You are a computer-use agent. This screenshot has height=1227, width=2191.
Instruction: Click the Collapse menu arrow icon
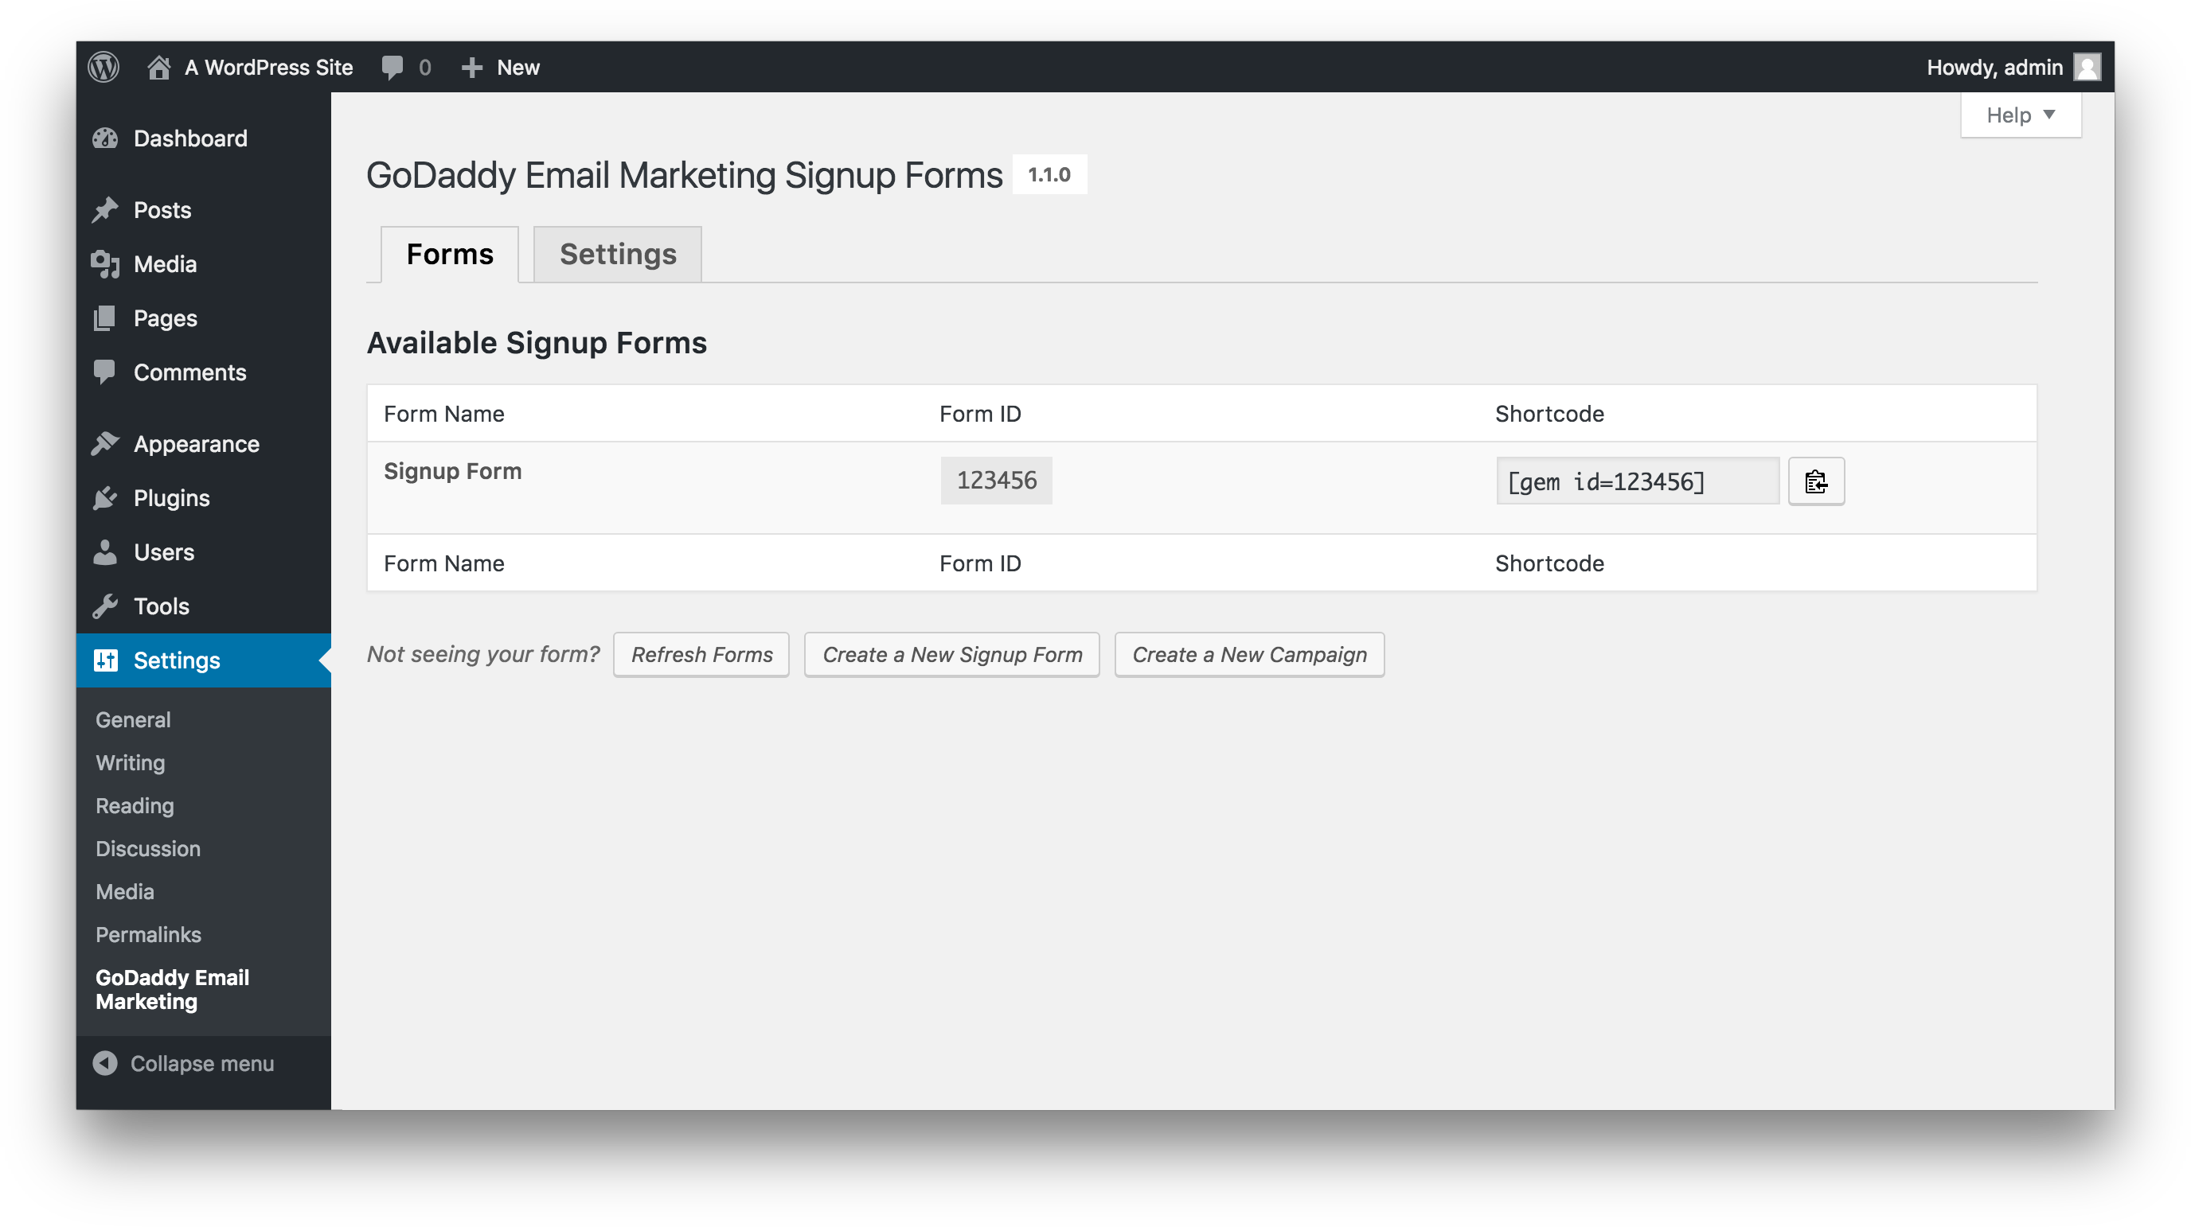(x=105, y=1064)
